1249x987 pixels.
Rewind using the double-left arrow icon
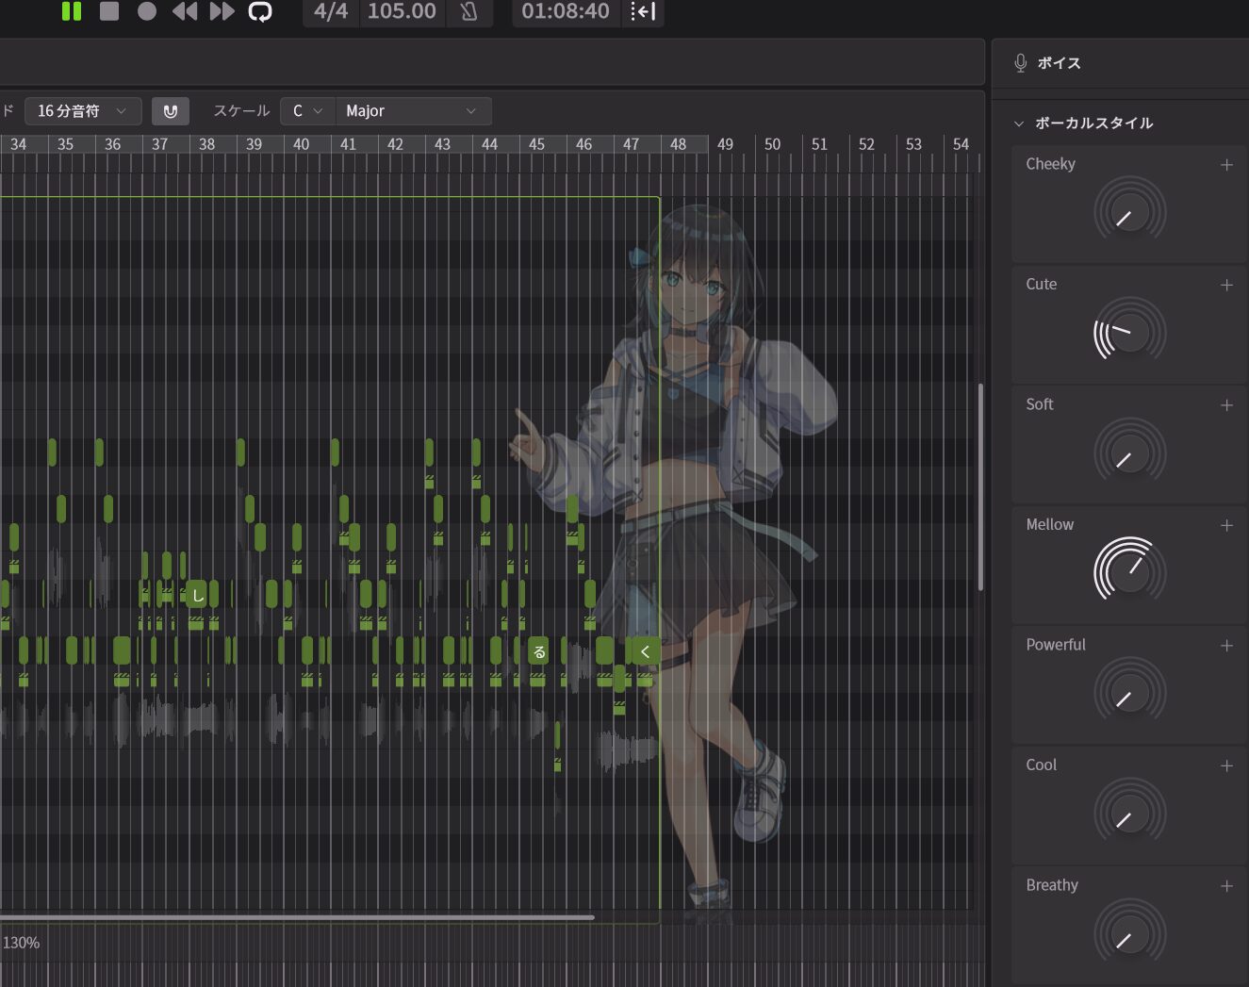tap(185, 11)
